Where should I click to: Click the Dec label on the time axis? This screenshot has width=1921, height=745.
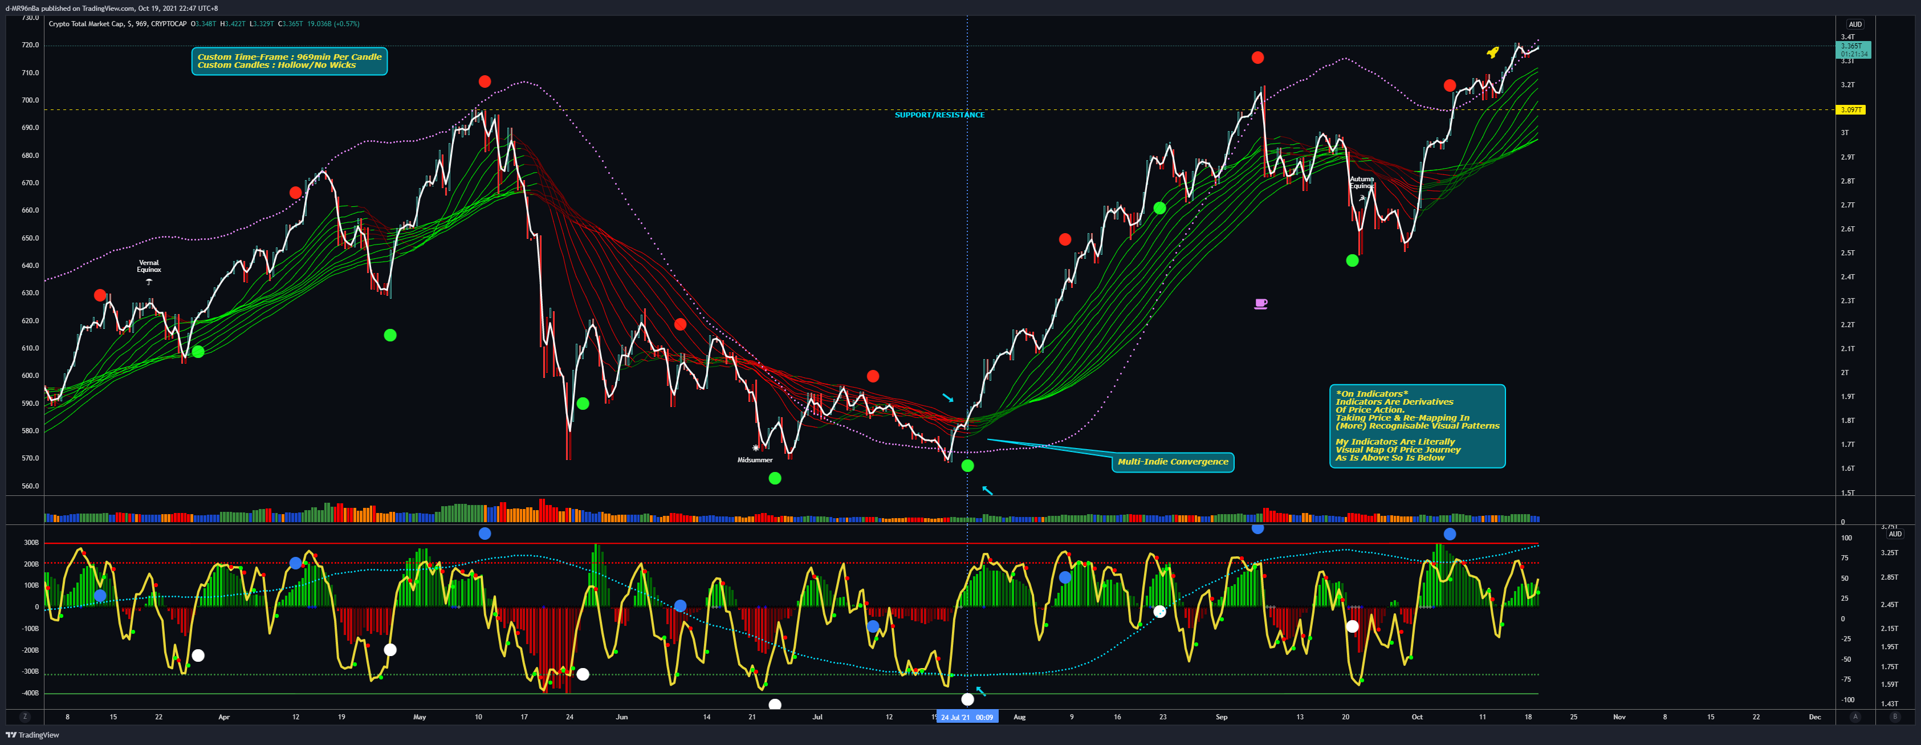pos(1814,718)
